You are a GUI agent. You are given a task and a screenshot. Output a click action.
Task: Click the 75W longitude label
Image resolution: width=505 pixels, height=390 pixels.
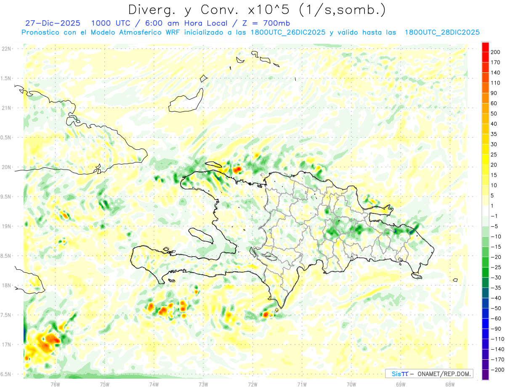coord(105,385)
